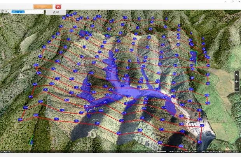The width and height of the screenshot is (241, 157).
Task: Click the zoom out minus button
Action: click(237, 88)
